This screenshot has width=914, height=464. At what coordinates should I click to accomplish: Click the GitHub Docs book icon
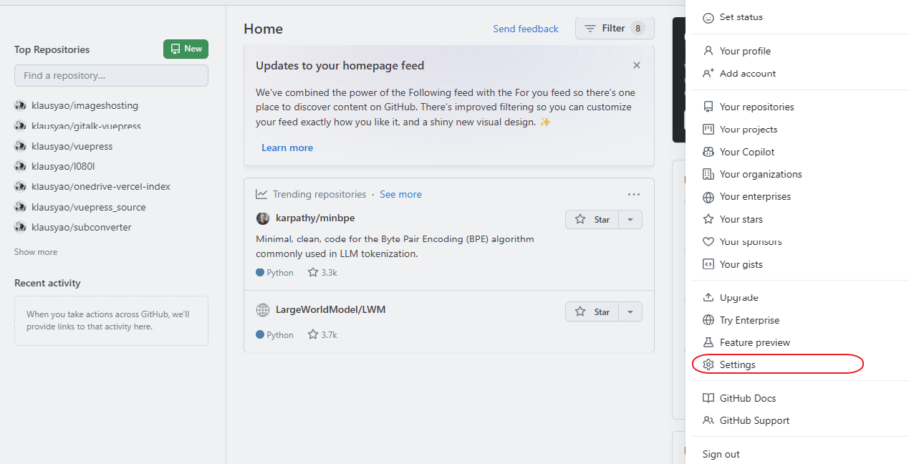pos(708,398)
